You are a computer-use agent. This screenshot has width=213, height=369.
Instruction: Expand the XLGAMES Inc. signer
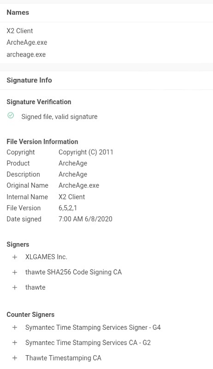[15, 257]
